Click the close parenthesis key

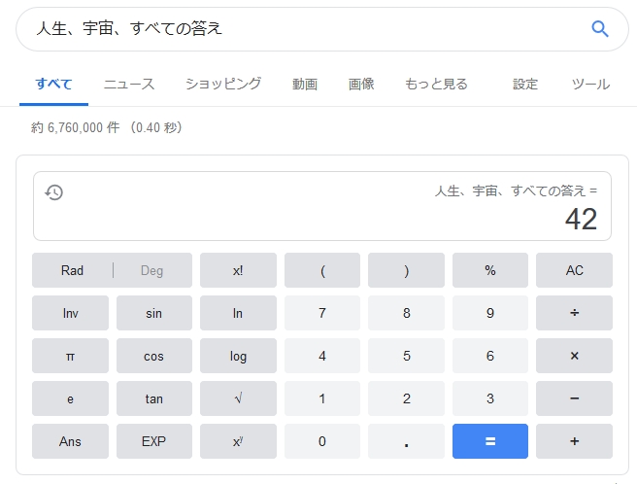[406, 270]
